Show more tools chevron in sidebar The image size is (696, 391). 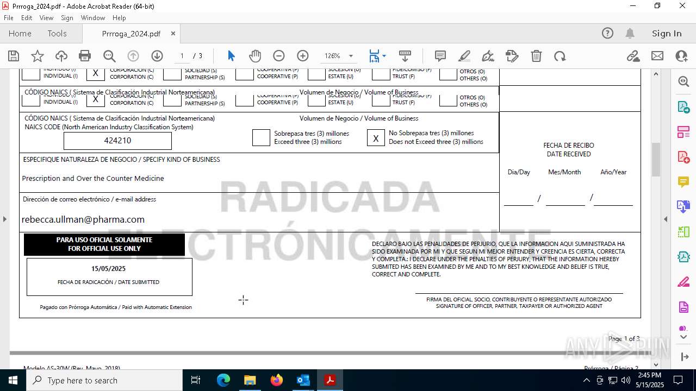click(x=683, y=337)
